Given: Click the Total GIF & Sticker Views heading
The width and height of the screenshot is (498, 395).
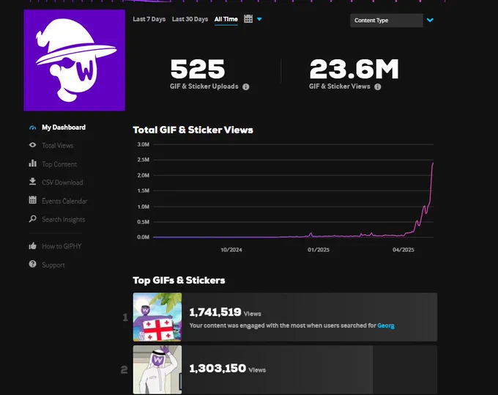Looking at the screenshot, I should (193, 130).
